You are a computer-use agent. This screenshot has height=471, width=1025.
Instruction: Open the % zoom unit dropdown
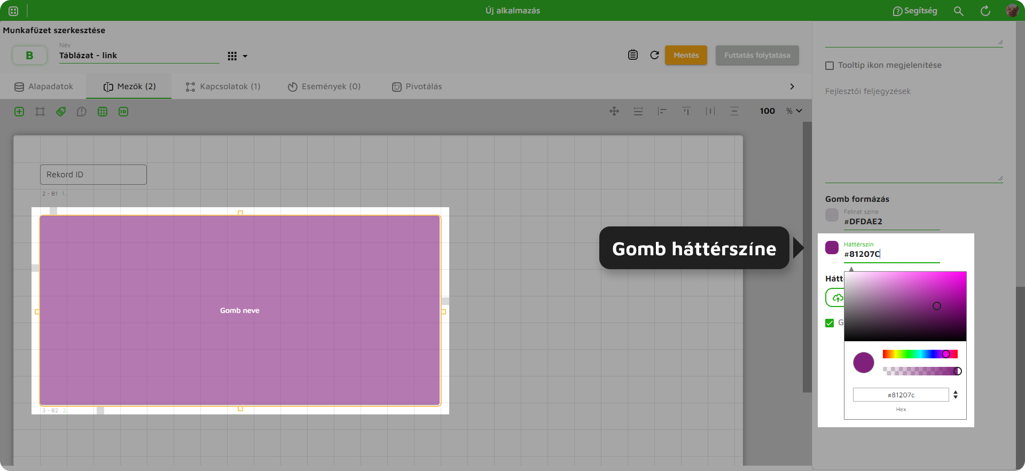pyautogui.click(x=794, y=111)
